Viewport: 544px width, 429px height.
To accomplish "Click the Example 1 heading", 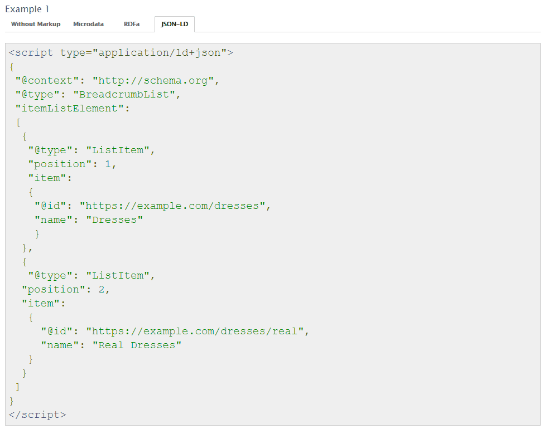I will click(x=27, y=9).
